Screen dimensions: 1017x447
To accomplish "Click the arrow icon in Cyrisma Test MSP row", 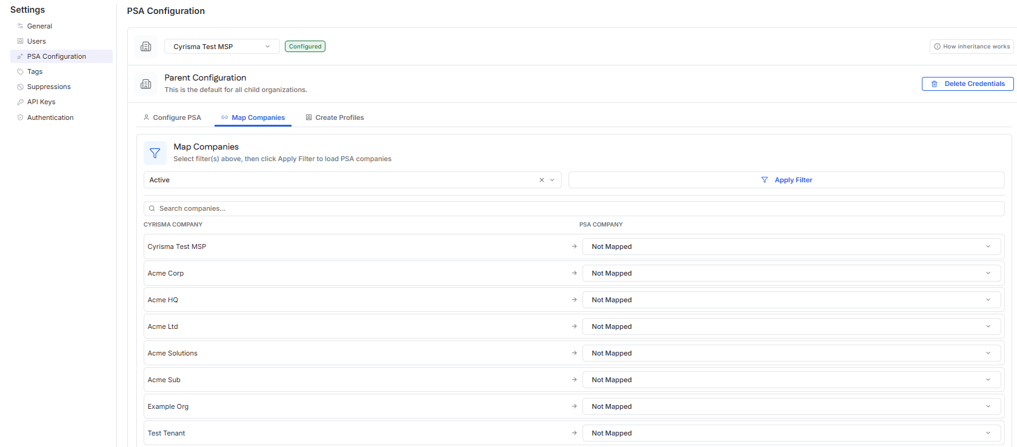I will pyautogui.click(x=574, y=247).
